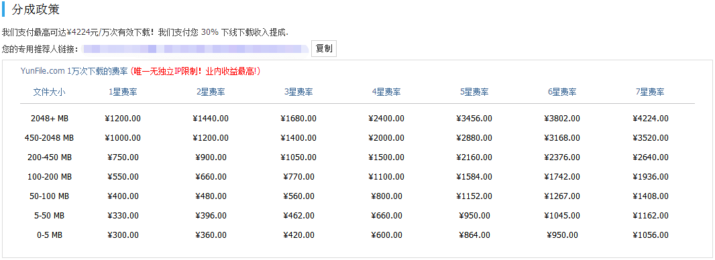
Task: Click the ¥462.00 rate cell
Action: (298, 216)
